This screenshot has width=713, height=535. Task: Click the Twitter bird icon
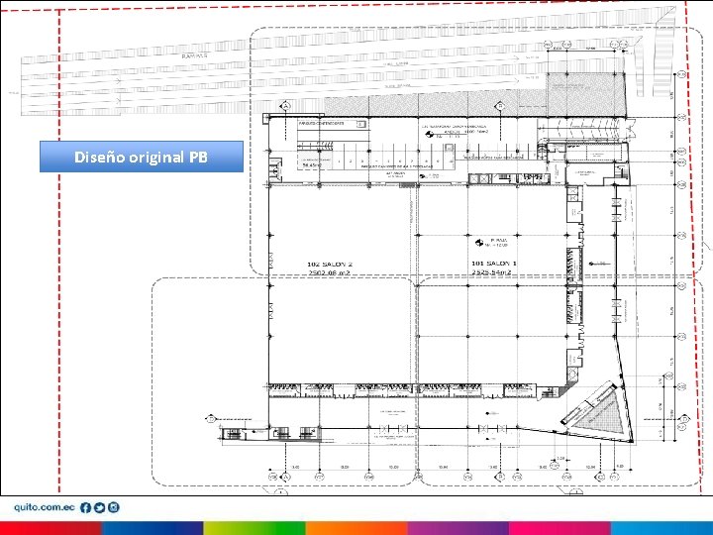99,507
